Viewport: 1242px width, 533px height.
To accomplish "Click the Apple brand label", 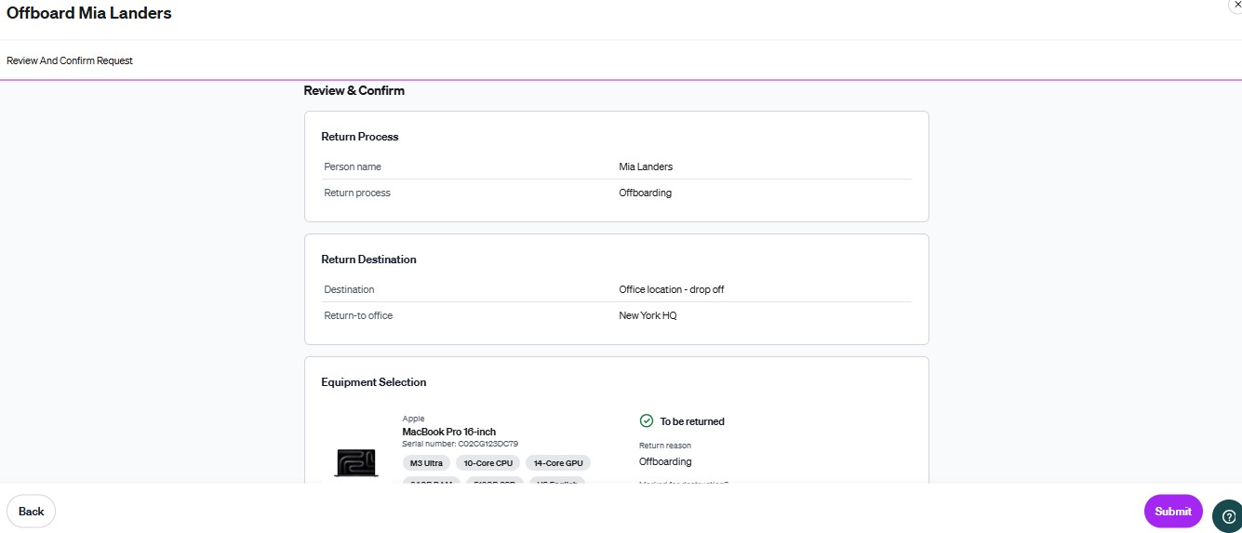I will pos(413,420).
